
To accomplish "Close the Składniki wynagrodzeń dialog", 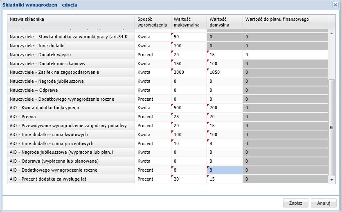I will [x=335, y=5].
